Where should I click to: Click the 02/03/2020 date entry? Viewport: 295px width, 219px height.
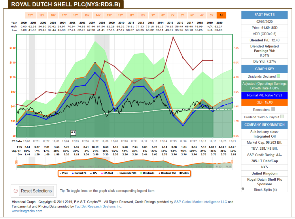coord(264,22)
